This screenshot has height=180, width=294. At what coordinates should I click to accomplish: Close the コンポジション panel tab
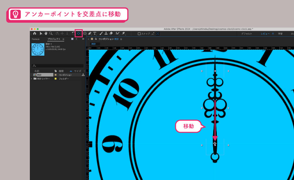tap(89, 39)
